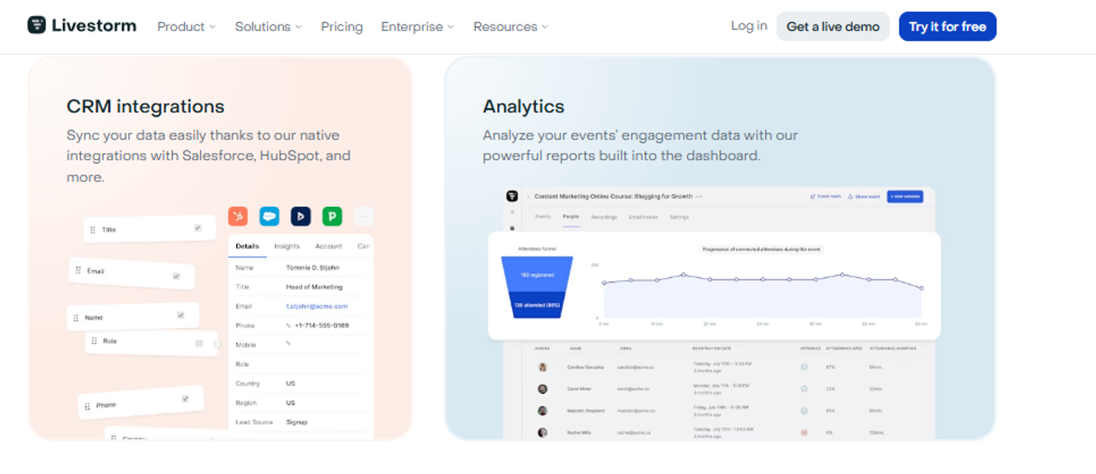
Task: Click the 162 registered funnel segment
Action: click(x=537, y=274)
